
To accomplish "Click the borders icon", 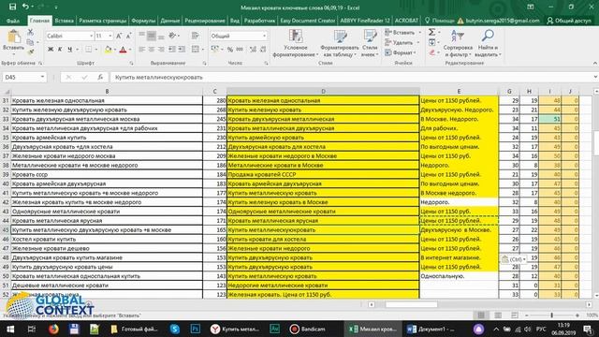I will click(88, 50).
